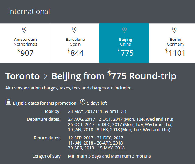Click the $907 Amsterdam fare price
Viewport: 195px width, 164px height.
25,52
